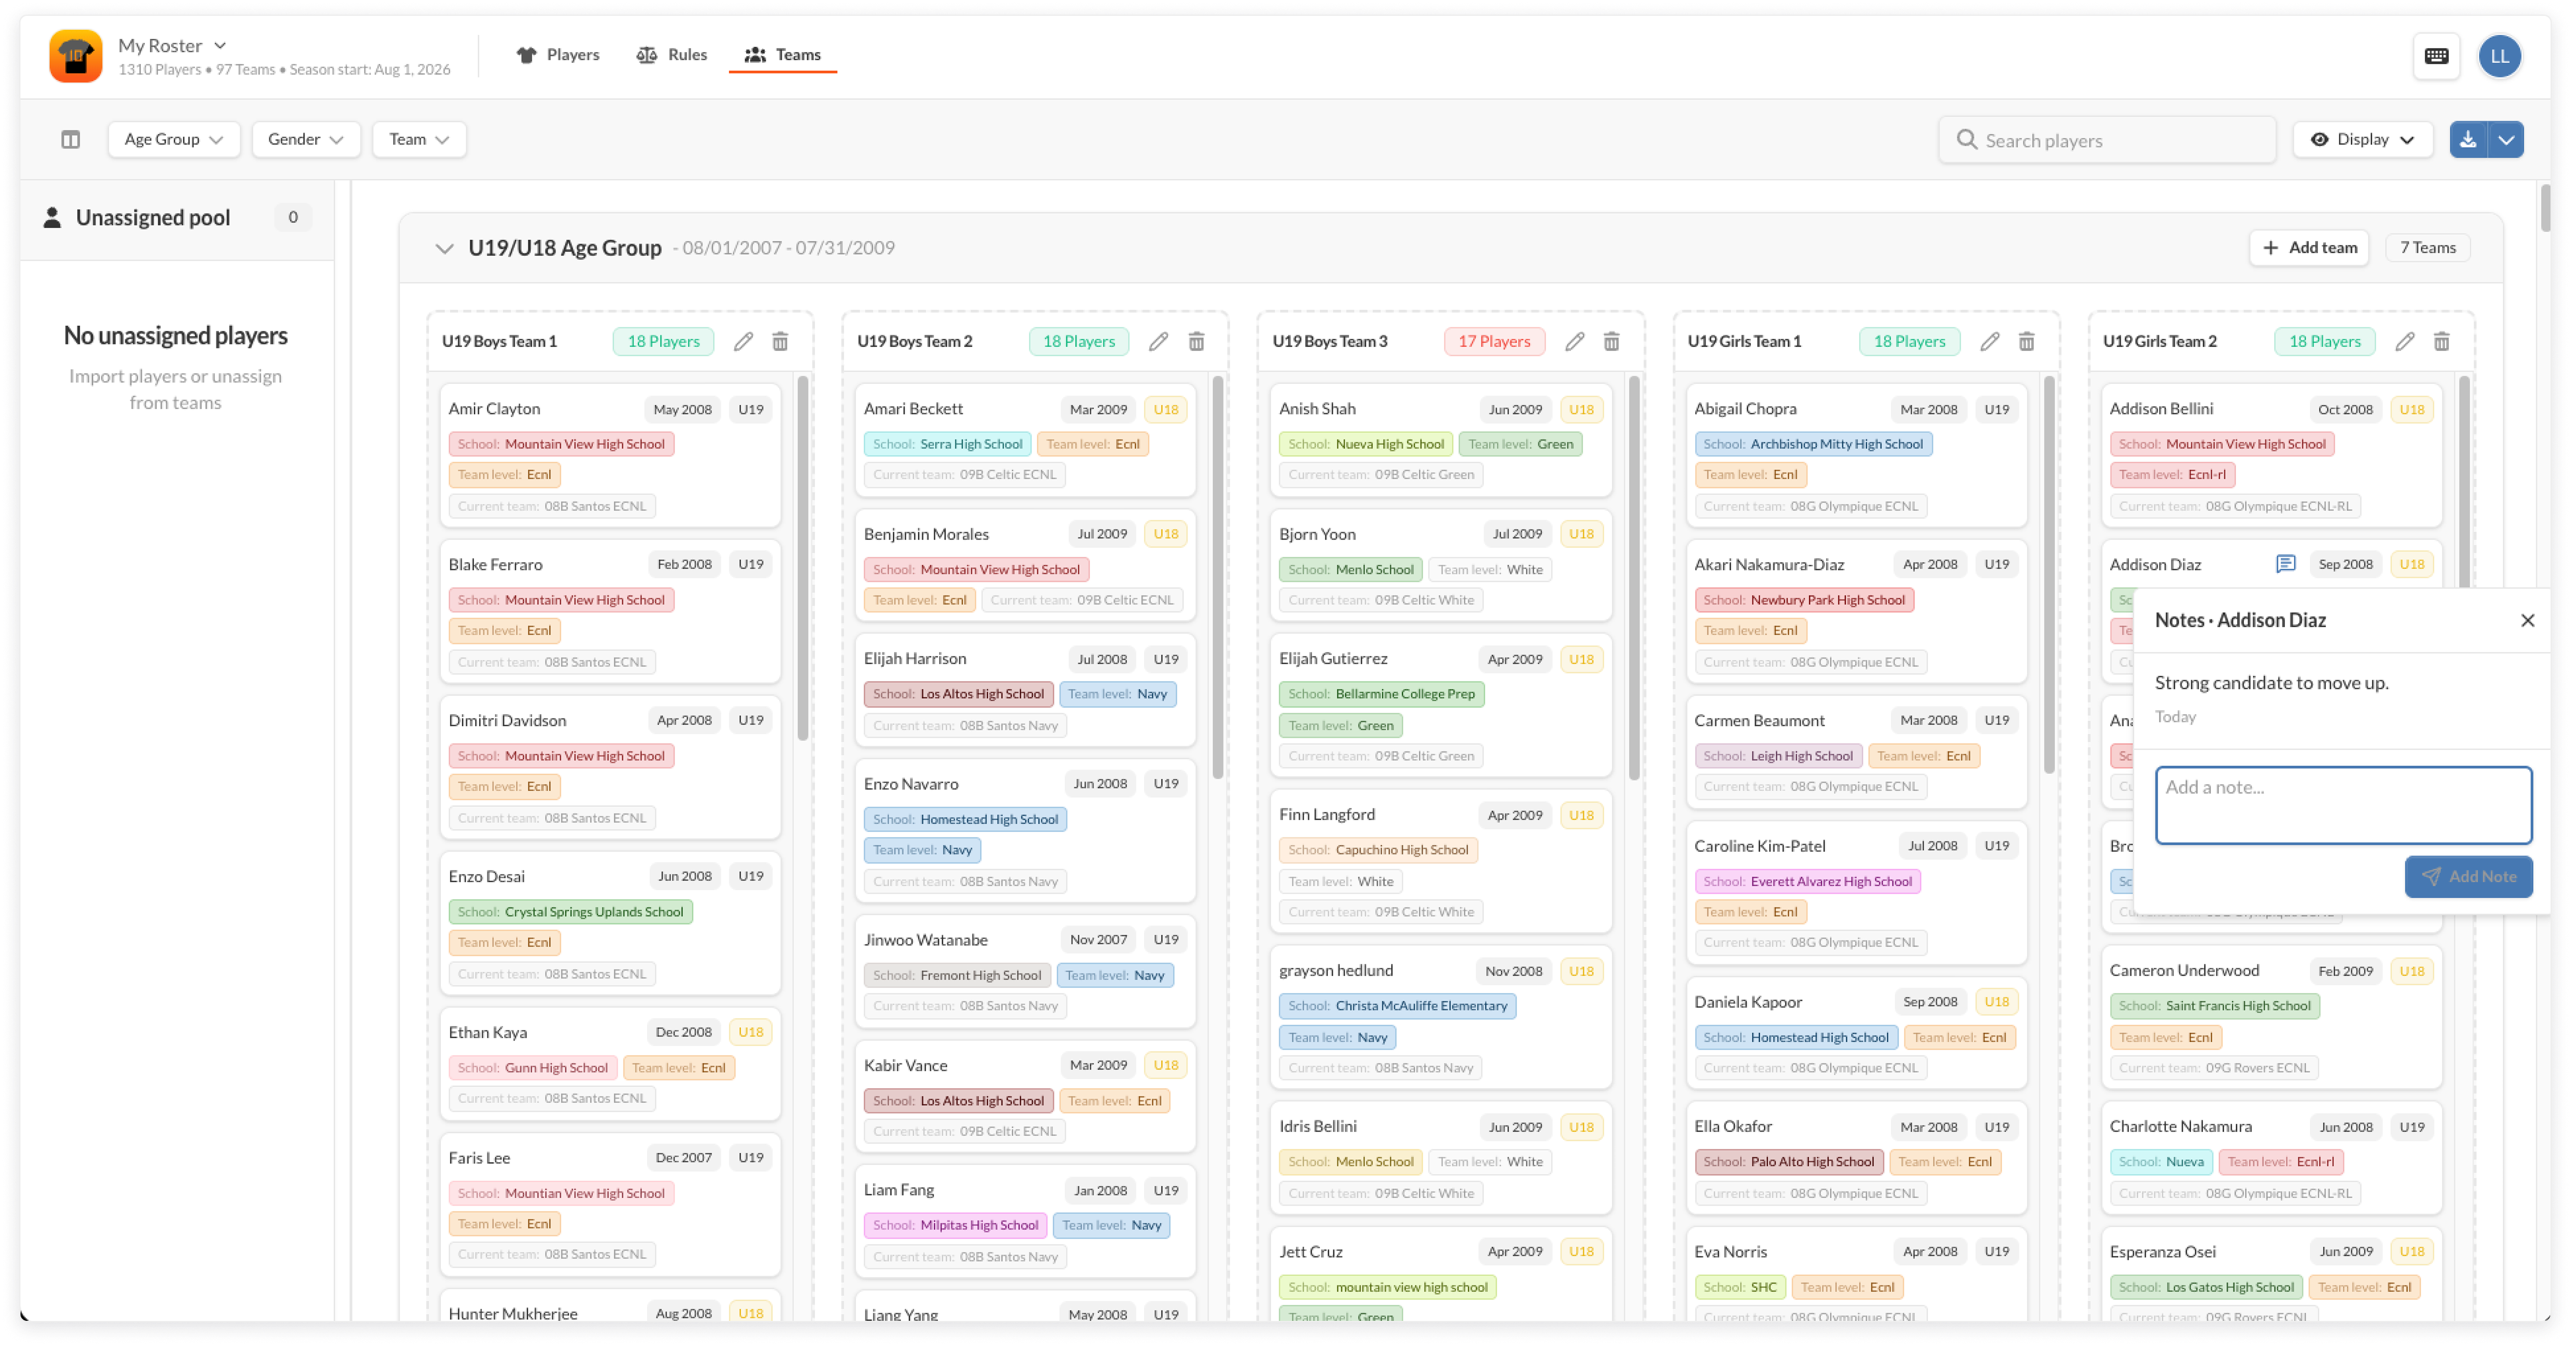Open the Display options dropdown
Image resolution: width=2571 pixels, height=1346 pixels.
tap(2362, 139)
